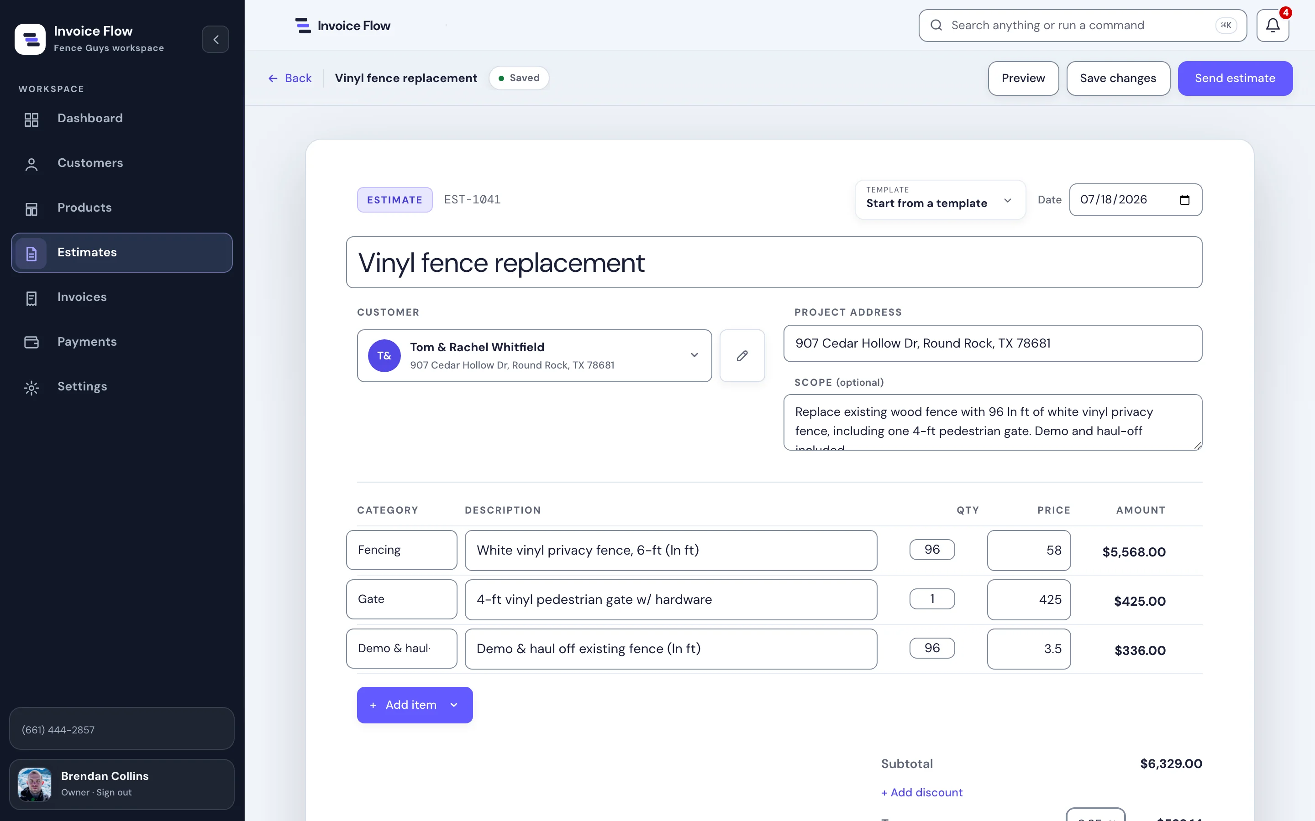Image resolution: width=1315 pixels, height=821 pixels.
Task: Click the (661) 444-2857 phone box
Action: pos(122,729)
